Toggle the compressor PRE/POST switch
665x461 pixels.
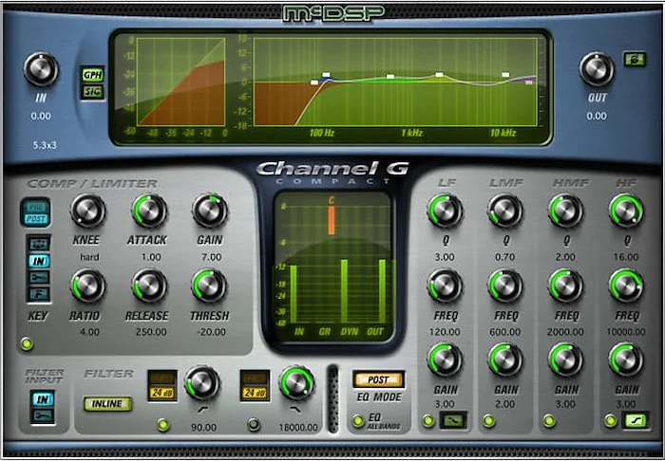tap(36, 212)
